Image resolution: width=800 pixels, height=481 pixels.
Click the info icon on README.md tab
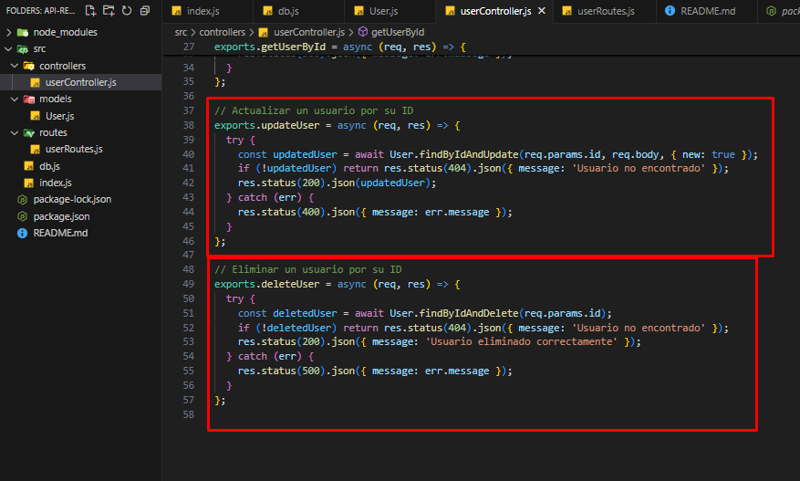670,11
